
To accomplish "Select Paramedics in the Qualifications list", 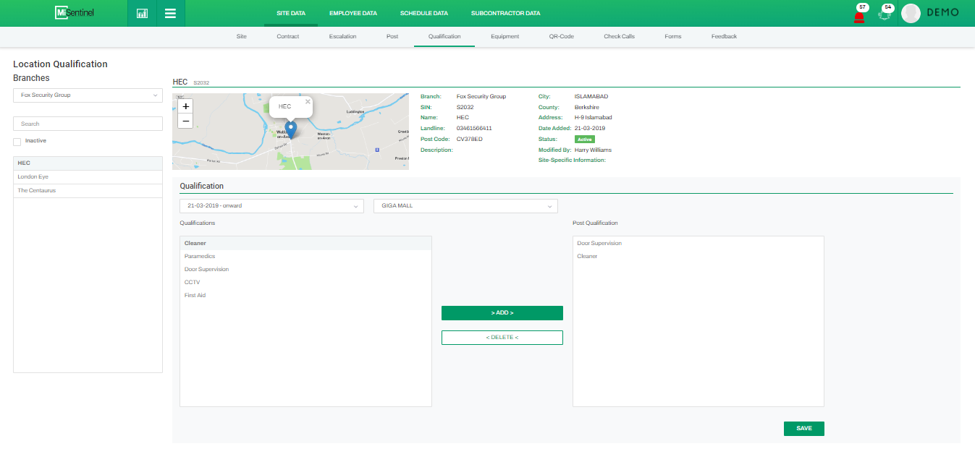I will (200, 257).
